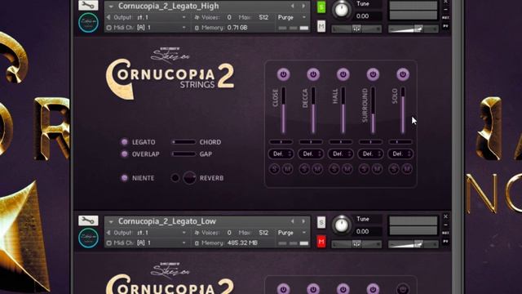Screen dimensions: 522x294
Task: Click the Tune knob of Legato_High
Action: tap(342, 9)
